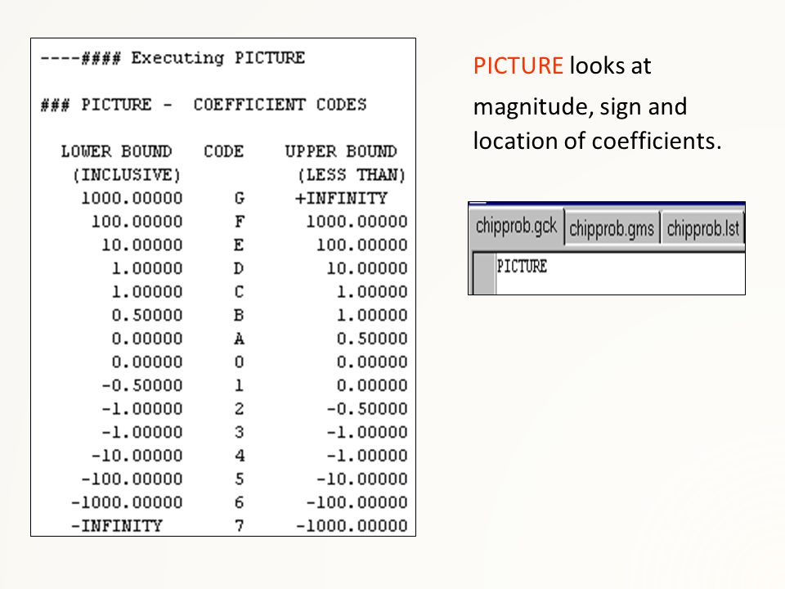785x589 pixels.
Task: Select code F in the table
Action: coord(240,222)
